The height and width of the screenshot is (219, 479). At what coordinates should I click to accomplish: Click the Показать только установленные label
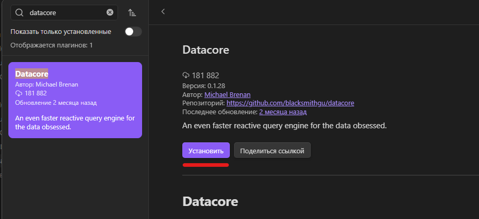pyautogui.click(x=61, y=32)
